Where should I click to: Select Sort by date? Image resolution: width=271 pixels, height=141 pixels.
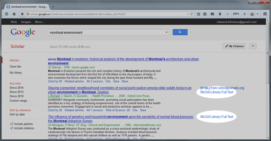(x=17, y=114)
